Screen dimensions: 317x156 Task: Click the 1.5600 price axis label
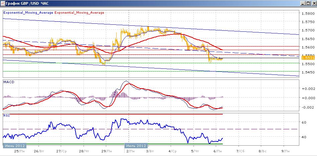[308, 47]
